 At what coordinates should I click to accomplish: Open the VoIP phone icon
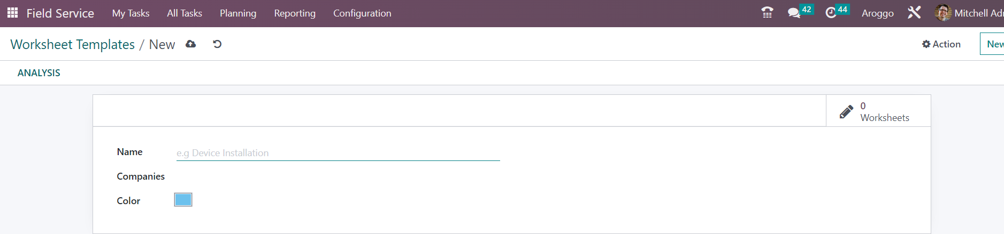(767, 13)
